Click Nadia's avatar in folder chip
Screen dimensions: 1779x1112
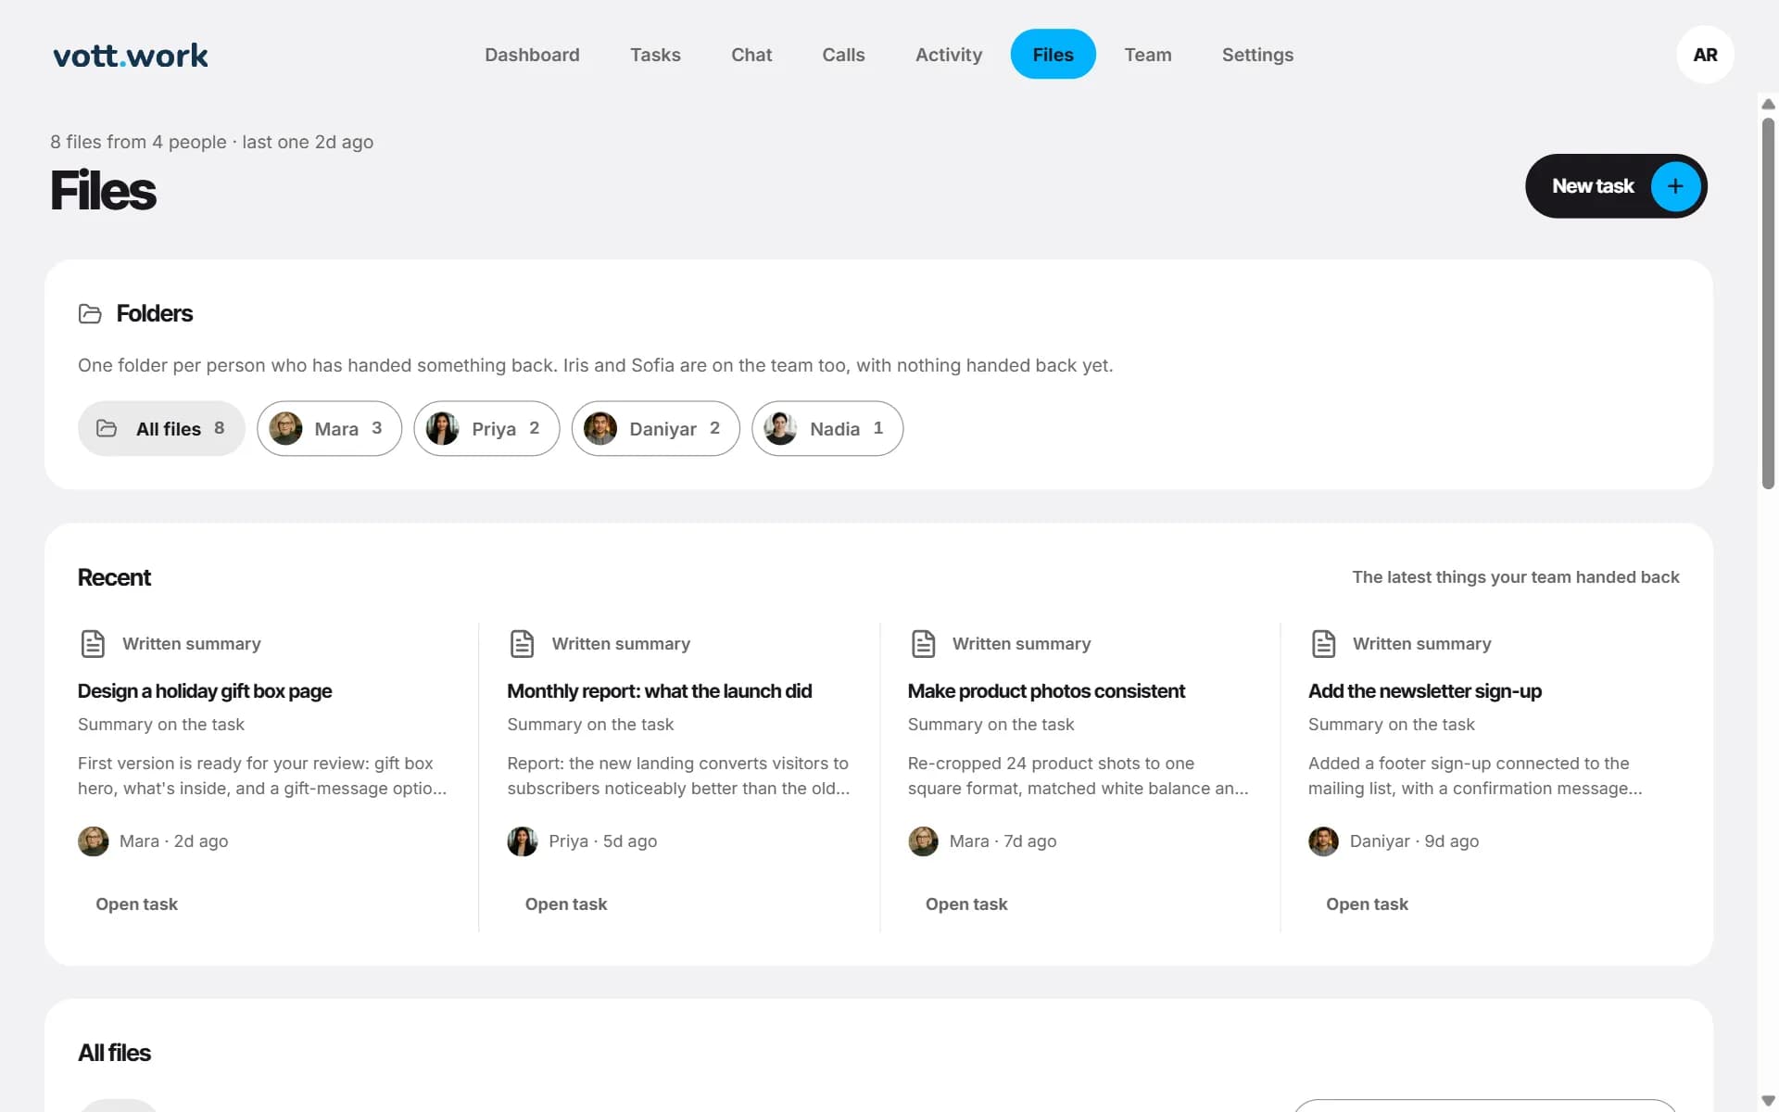point(780,428)
